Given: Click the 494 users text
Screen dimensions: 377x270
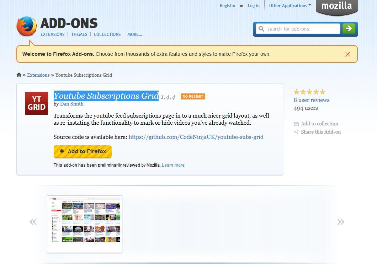Looking at the screenshot, I should pyautogui.click(x=306, y=108).
